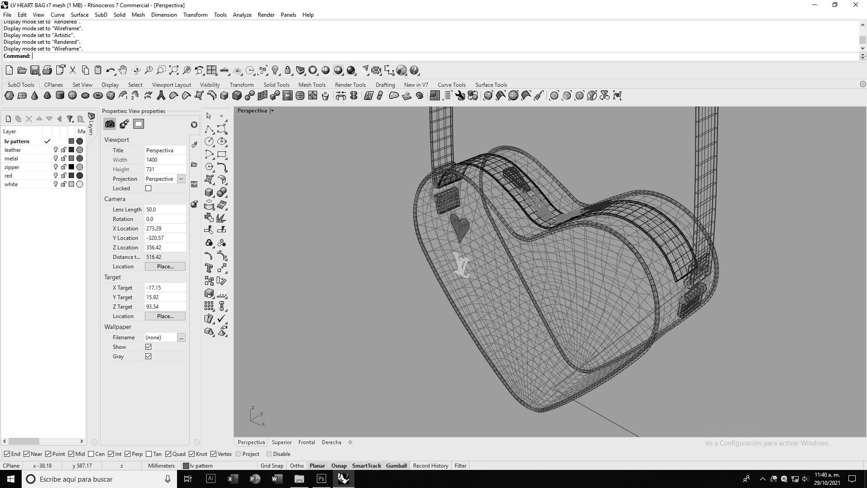Select the Polyline tool icon
Image resolution: width=867 pixels, height=488 pixels.
pyautogui.click(x=209, y=129)
